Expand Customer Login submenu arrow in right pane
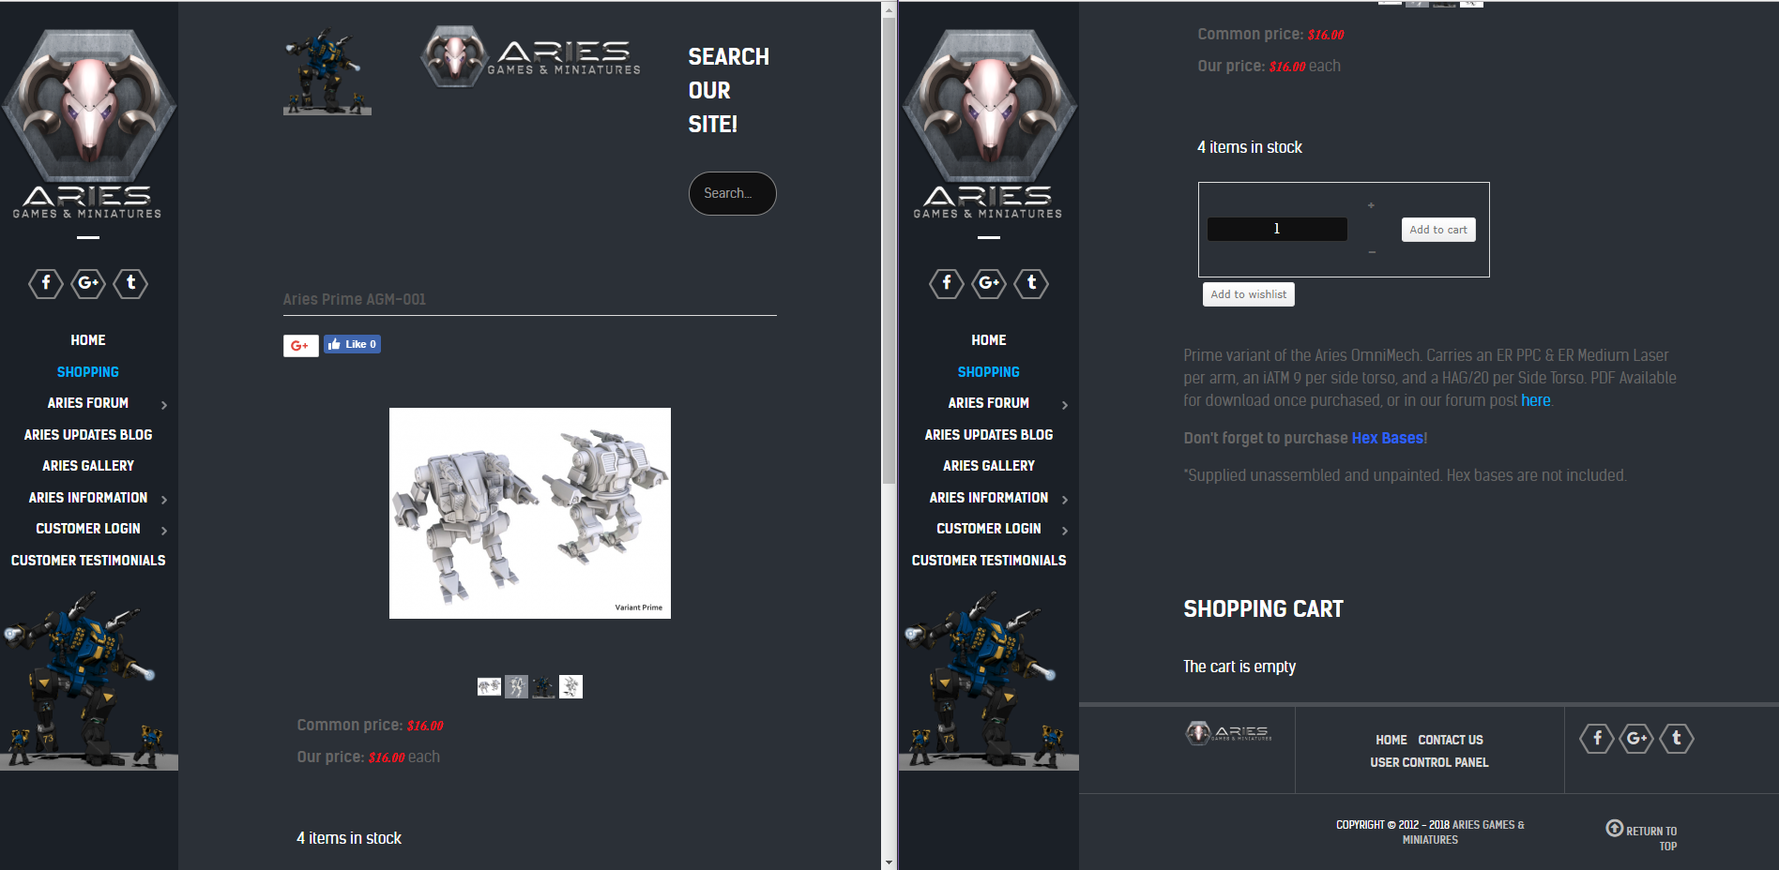The width and height of the screenshot is (1779, 870). 1065,531
